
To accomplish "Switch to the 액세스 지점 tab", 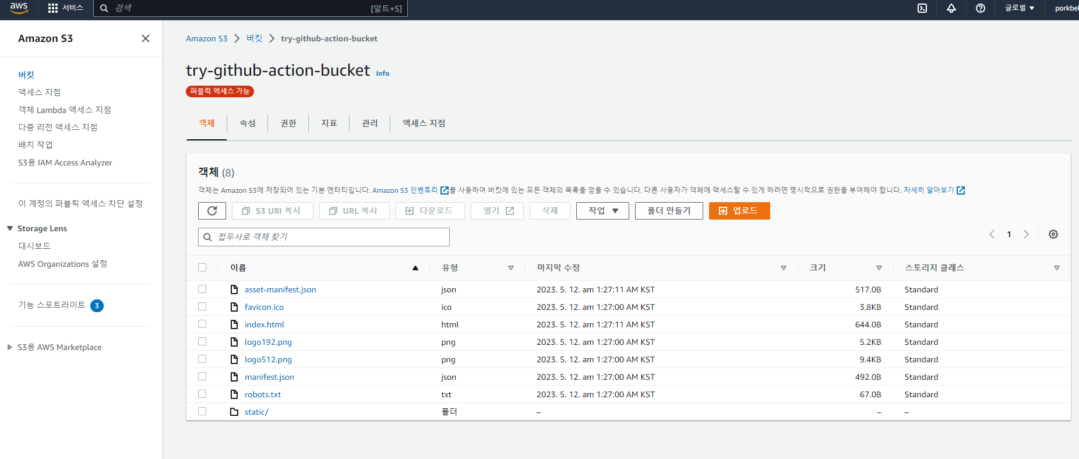I will pos(424,123).
